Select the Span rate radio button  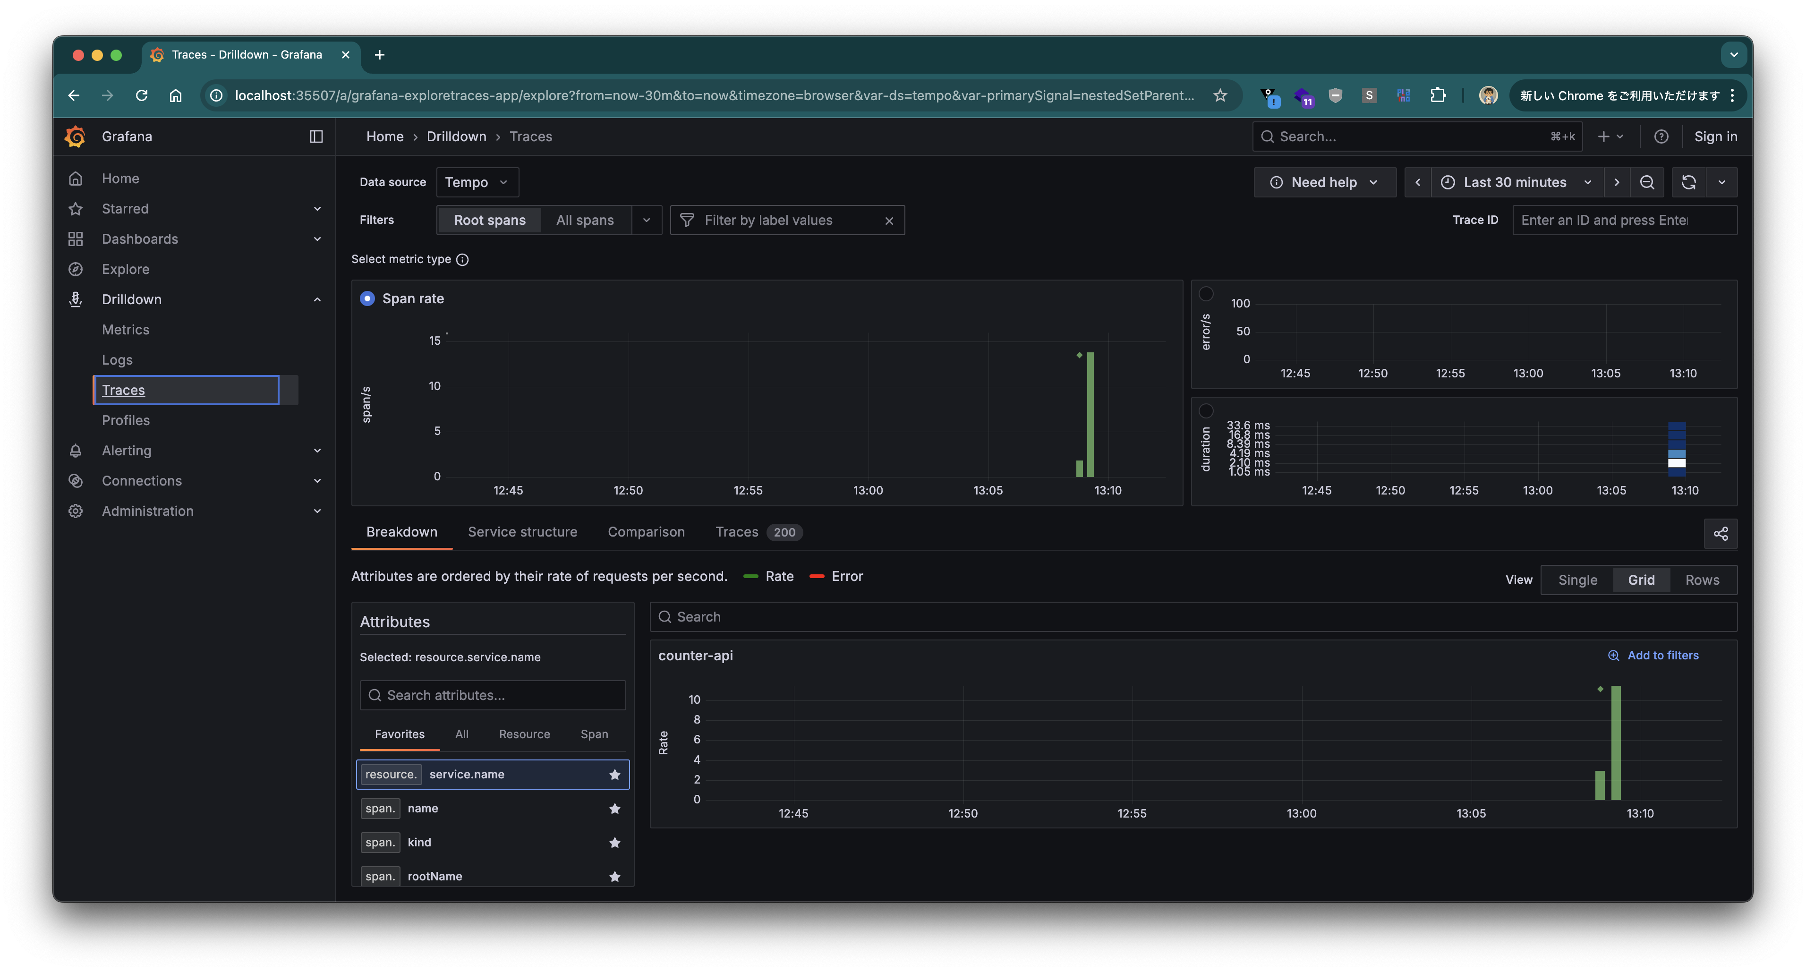point(367,298)
